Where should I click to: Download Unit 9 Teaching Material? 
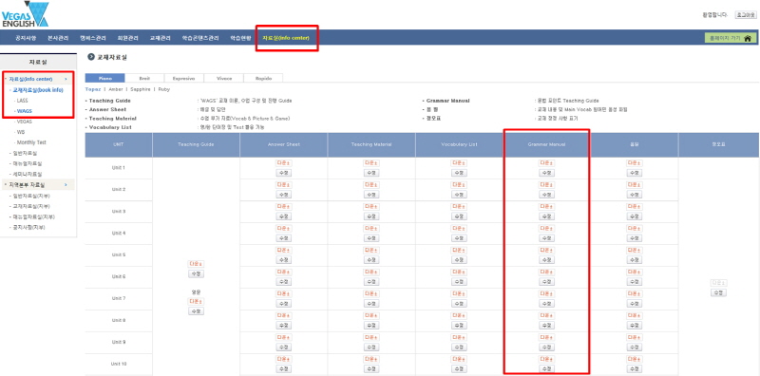[370, 337]
